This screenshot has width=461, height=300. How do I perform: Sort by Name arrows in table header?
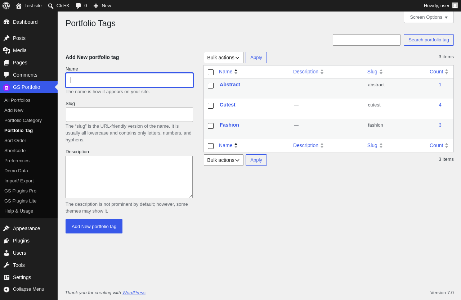[x=236, y=72]
